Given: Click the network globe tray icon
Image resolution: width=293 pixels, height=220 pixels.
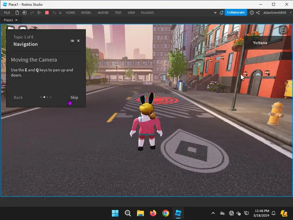Looking at the screenshot, I should [x=231, y=213].
